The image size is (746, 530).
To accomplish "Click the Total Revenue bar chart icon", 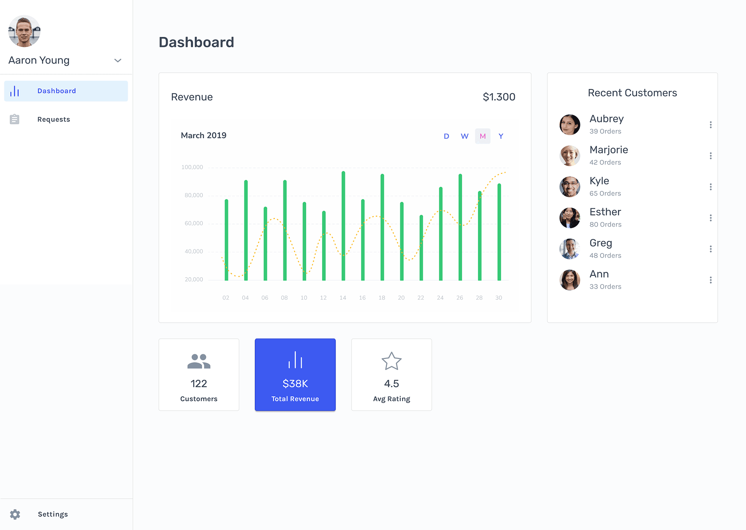I will pyautogui.click(x=295, y=360).
